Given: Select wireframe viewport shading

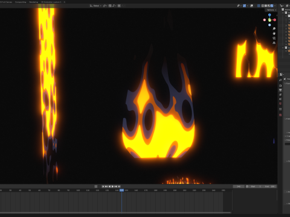Looking at the screenshot, I should (x=263, y=6).
